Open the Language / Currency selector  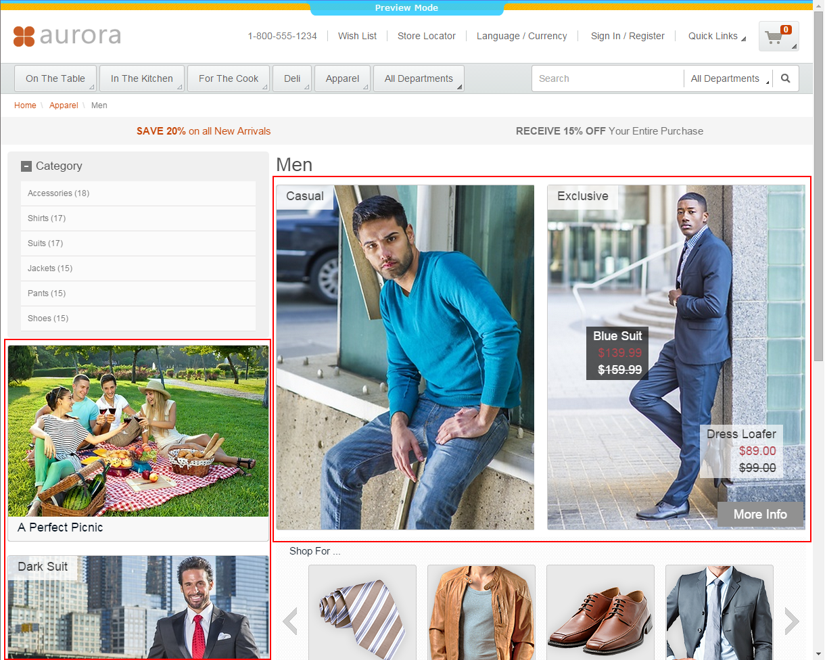tap(521, 36)
